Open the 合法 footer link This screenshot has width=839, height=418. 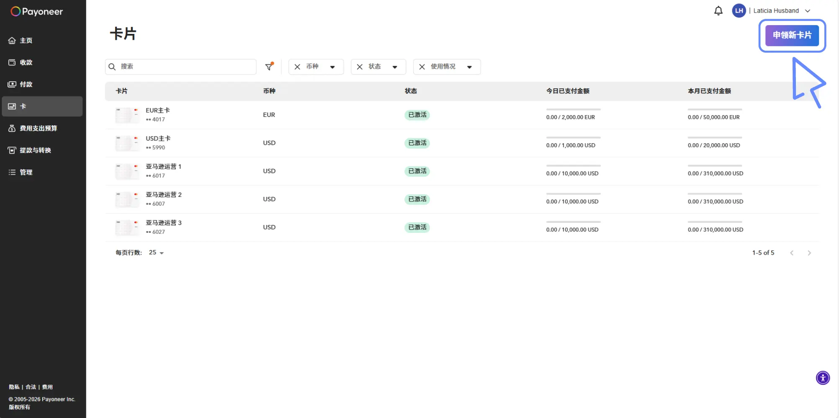pos(31,387)
